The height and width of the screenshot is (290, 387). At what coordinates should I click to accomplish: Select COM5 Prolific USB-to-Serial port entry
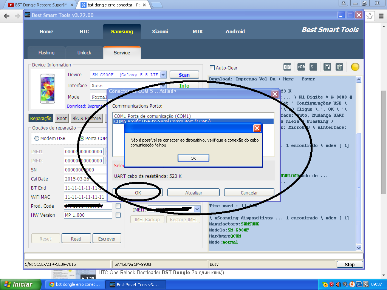(193, 121)
